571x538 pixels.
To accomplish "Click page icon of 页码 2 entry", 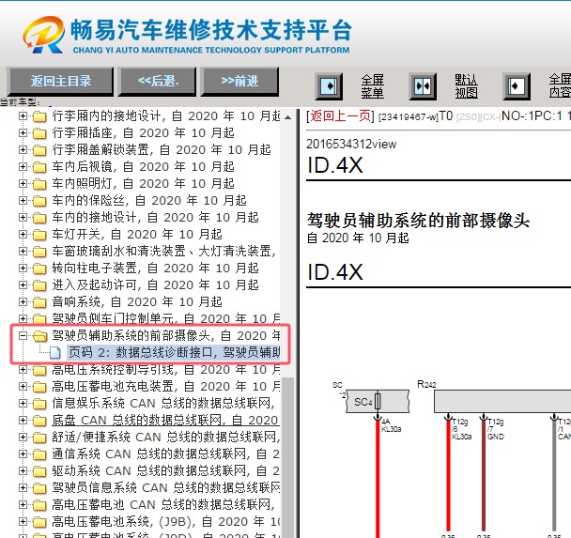I will [55, 352].
